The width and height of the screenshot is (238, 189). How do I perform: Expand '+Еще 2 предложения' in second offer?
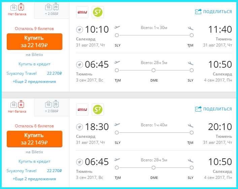pyautogui.click(x=34, y=179)
